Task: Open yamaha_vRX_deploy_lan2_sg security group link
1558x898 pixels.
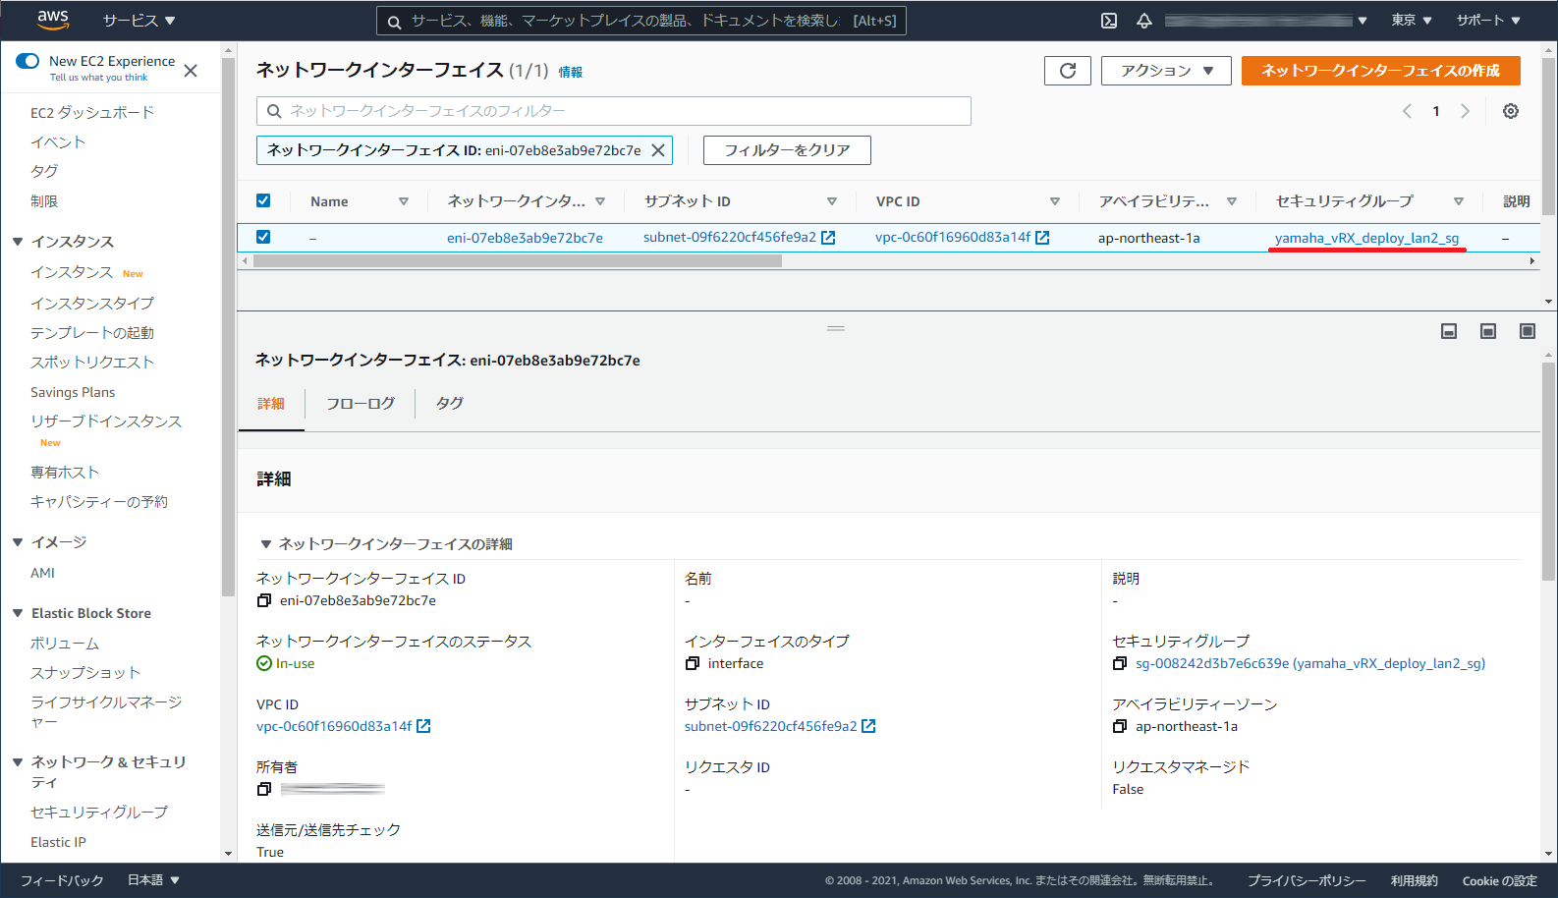Action: [1366, 238]
